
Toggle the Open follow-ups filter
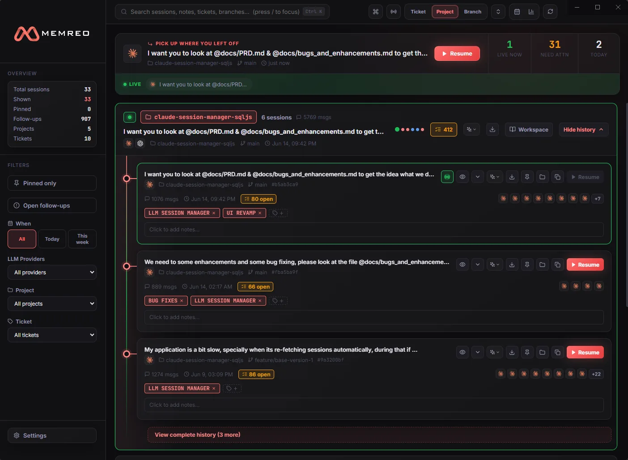tap(52, 205)
